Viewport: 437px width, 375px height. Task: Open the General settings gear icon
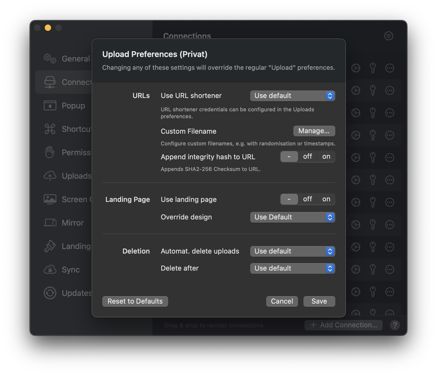click(x=50, y=59)
